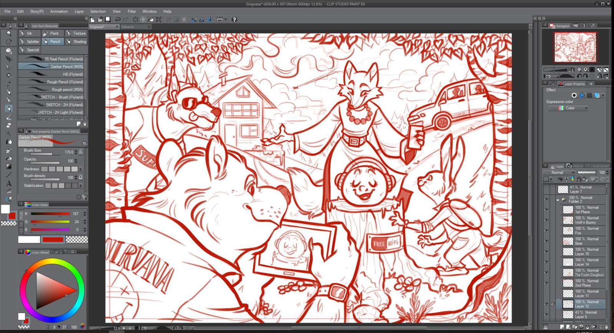The height and width of the screenshot is (333, 614).
Task: Apply the Border effect circle icon
Action: tap(574, 95)
